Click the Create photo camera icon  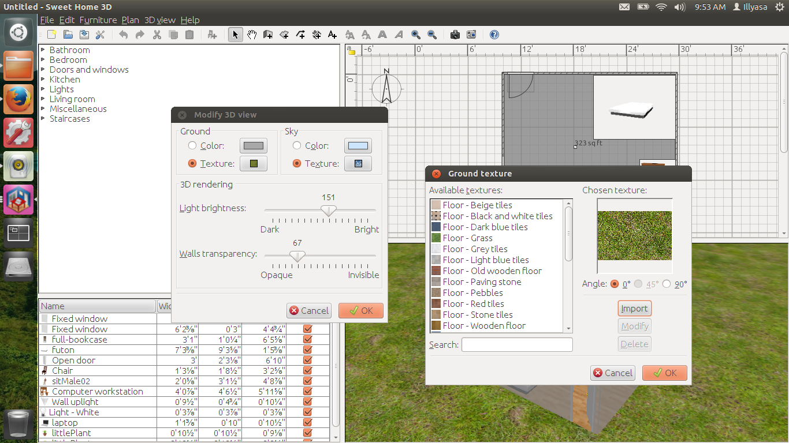pos(455,35)
